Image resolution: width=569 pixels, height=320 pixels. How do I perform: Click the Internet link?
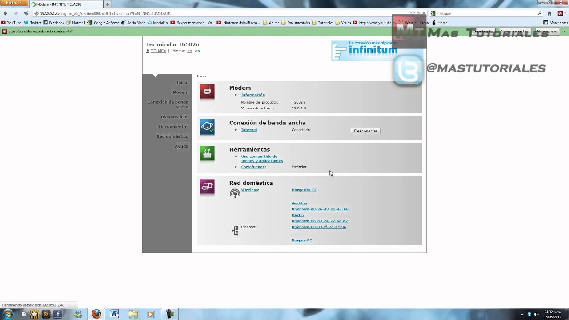[249, 130]
